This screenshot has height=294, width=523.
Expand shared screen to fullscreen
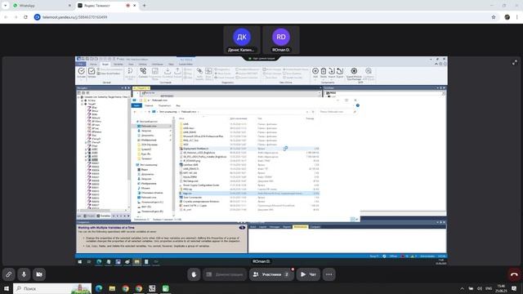[x=515, y=62]
